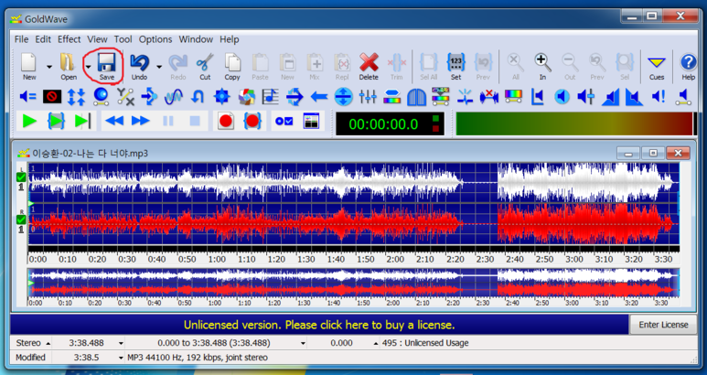Open the Noise Gate arched doors icon
This screenshot has width=707, height=375.
[x=416, y=96]
